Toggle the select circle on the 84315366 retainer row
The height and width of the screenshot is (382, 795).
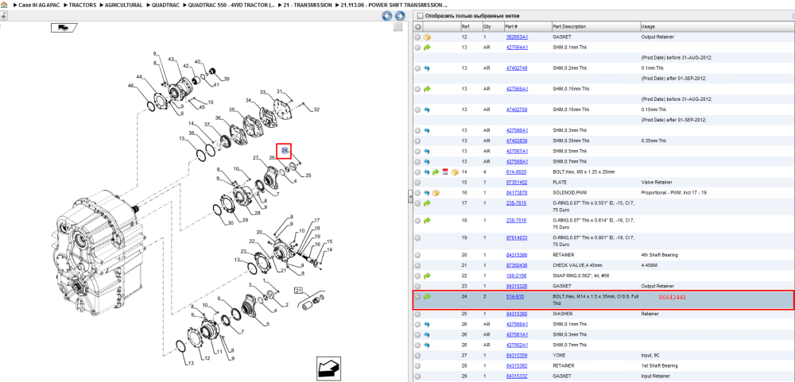click(418, 256)
